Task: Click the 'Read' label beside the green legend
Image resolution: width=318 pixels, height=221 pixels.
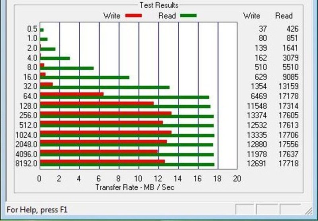Action: pyautogui.click(x=167, y=16)
